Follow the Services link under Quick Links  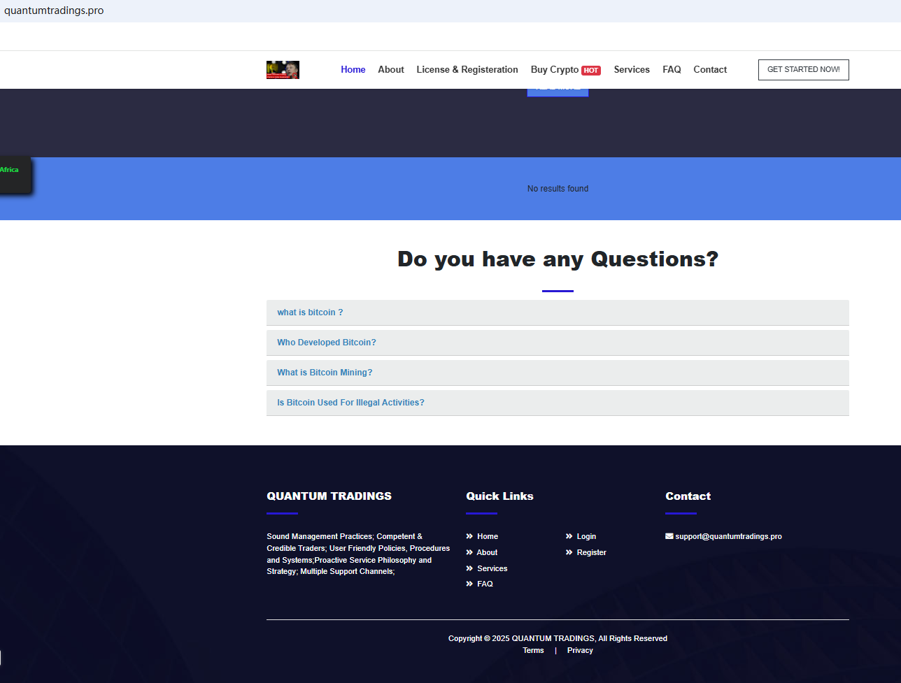point(492,569)
